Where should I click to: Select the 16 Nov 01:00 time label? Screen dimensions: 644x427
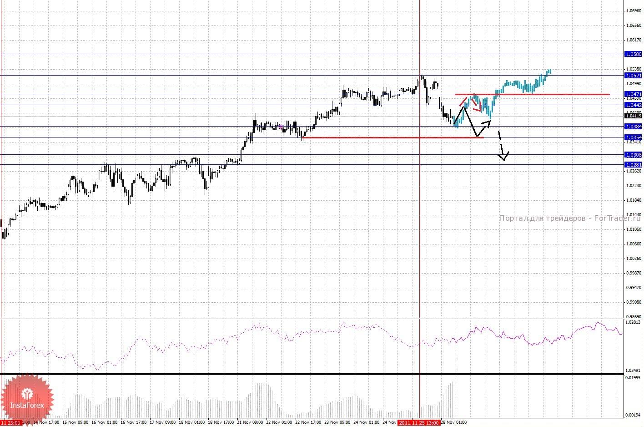(x=105, y=423)
